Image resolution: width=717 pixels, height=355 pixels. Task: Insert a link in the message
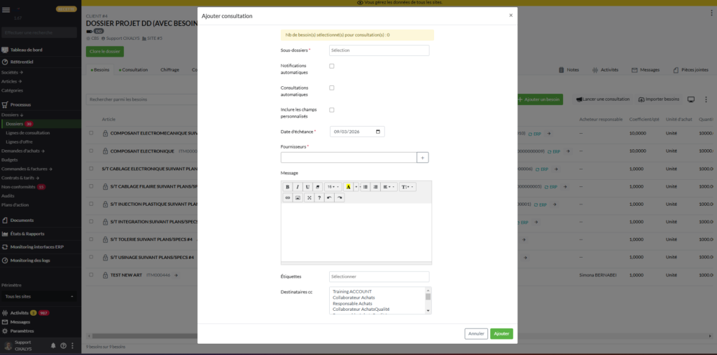[x=287, y=198]
